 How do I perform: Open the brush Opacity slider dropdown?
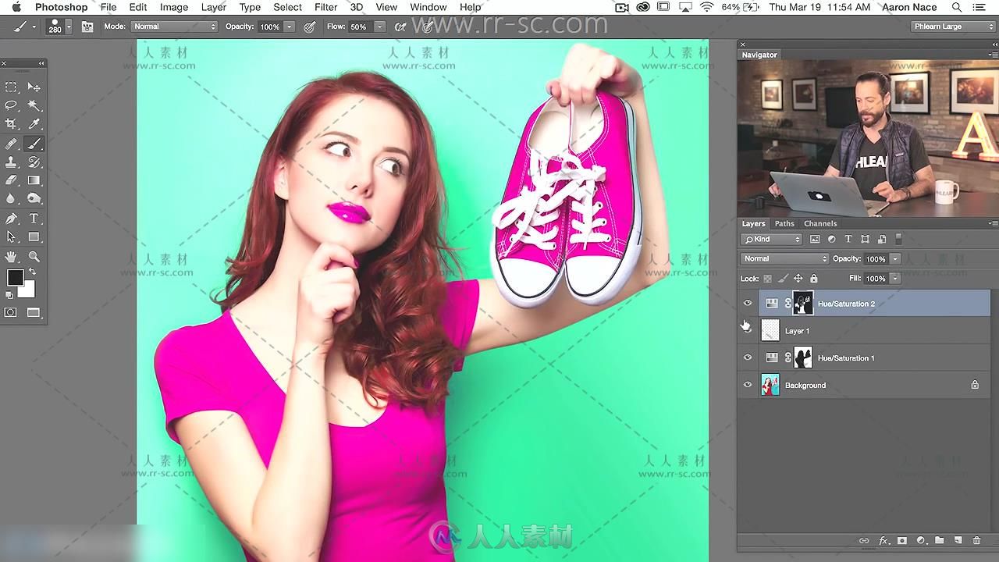(290, 27)
